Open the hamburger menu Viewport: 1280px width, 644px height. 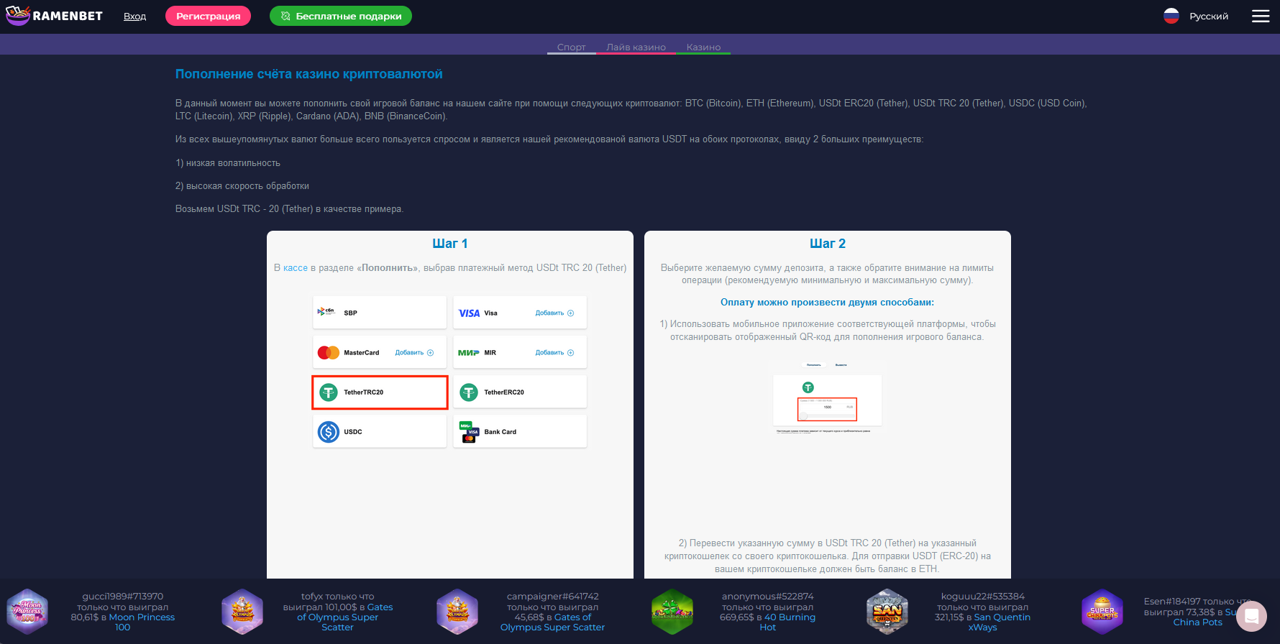coord(1261,16)
